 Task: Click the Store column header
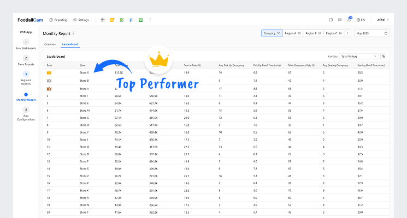pos(82,65)
